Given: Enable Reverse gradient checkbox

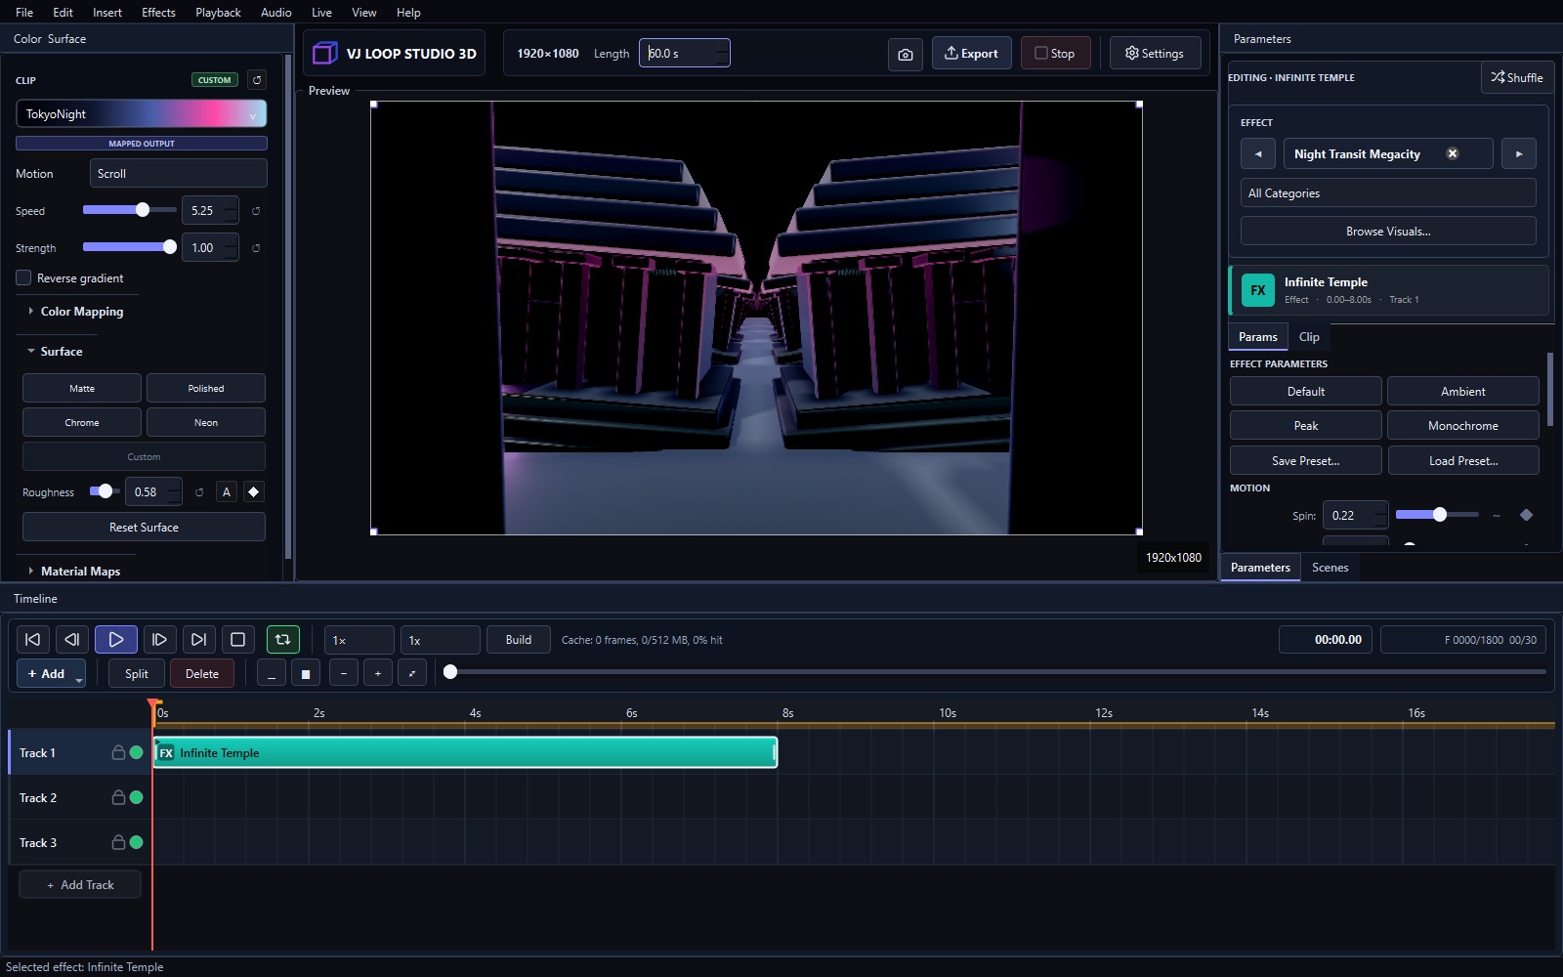Looking at the screenshot, I should (23, 277).
